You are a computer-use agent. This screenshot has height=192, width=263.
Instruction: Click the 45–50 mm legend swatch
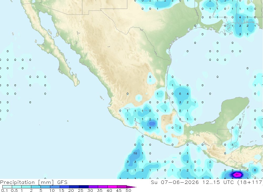[122, 187]
